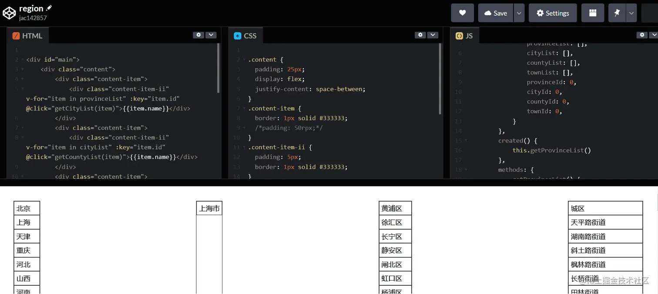Image resolution: width=658 pixels, height=294 pixels.
Task: Pin this pen
Action: pos(617,13)
